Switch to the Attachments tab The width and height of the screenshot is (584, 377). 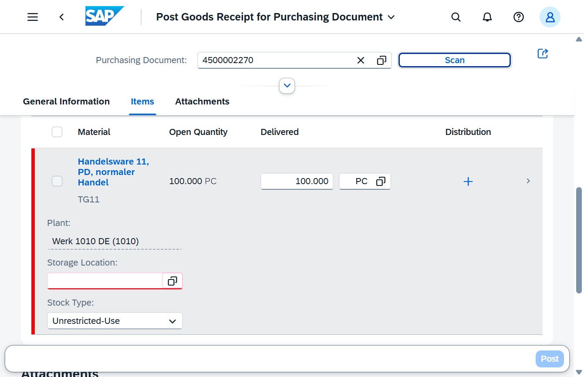[x=202, y=101]
